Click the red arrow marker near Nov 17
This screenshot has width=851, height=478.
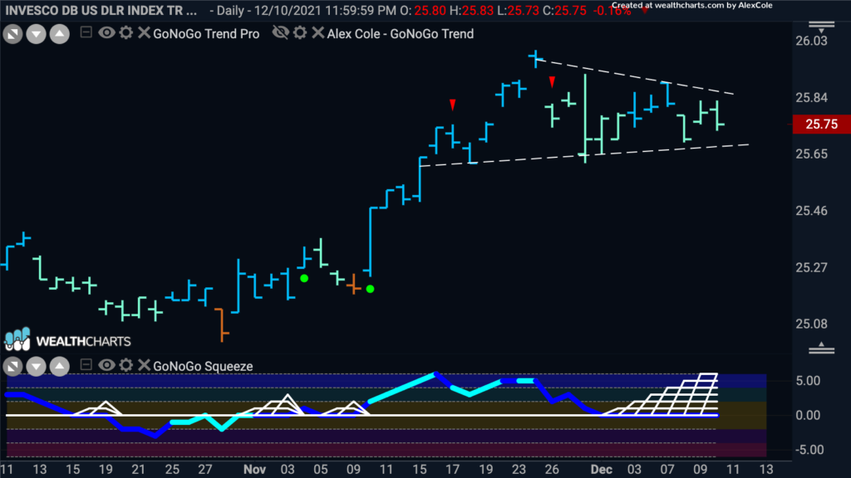(453, 105)
